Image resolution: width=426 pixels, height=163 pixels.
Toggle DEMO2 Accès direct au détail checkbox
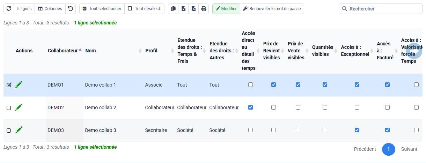point(250,107)
